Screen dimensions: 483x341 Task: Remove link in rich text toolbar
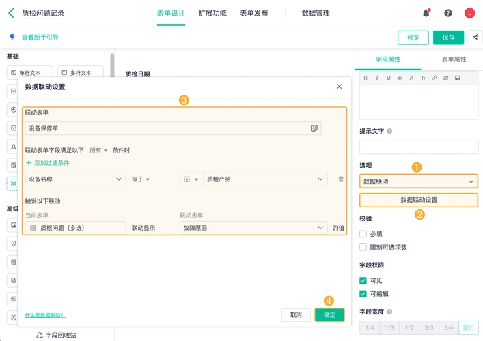pos(445,78)
